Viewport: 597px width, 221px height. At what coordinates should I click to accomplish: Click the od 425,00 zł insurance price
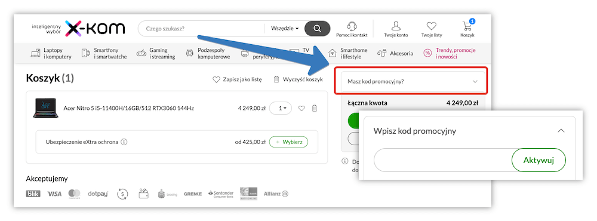coord(250,142)
